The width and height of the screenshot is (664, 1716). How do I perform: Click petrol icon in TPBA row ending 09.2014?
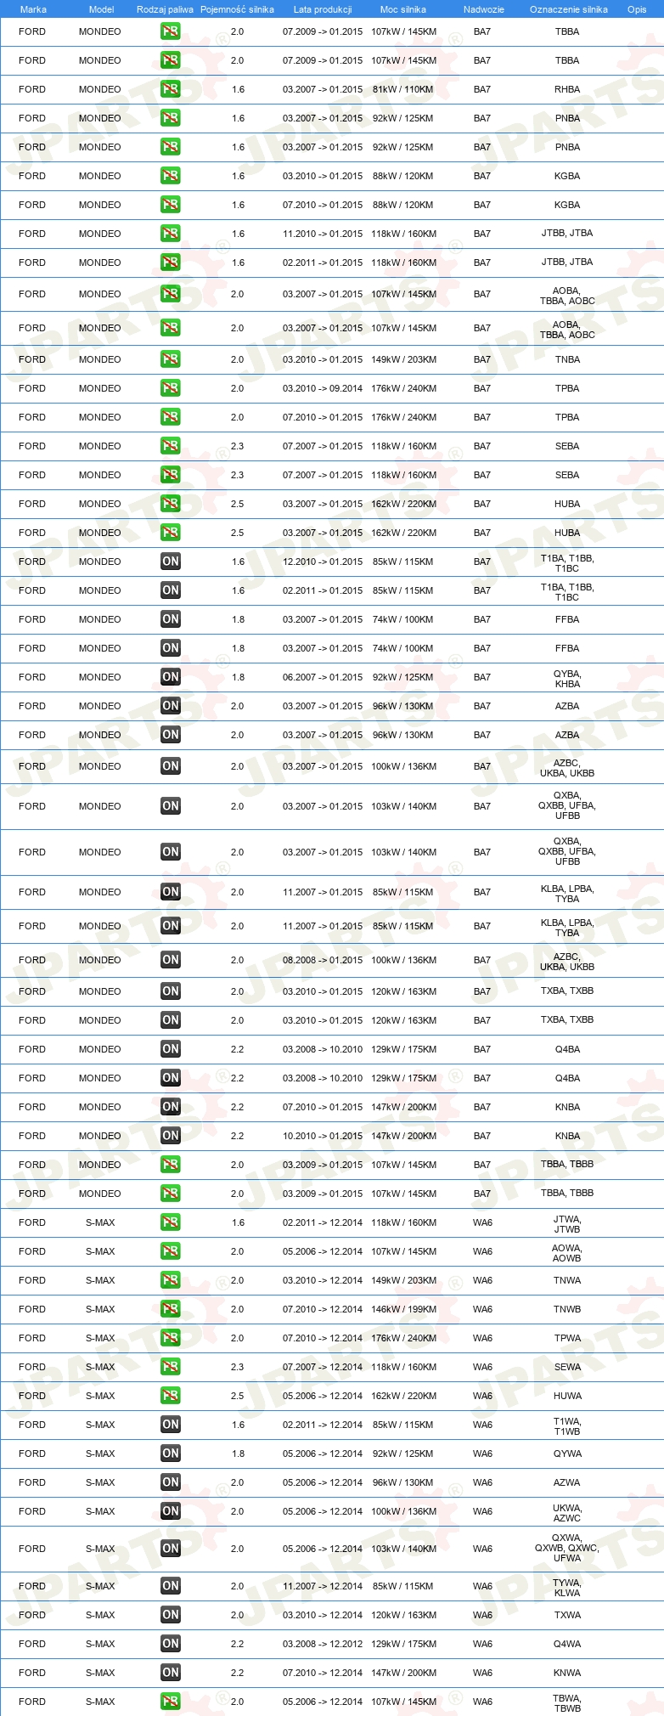(x=171, y=388)
